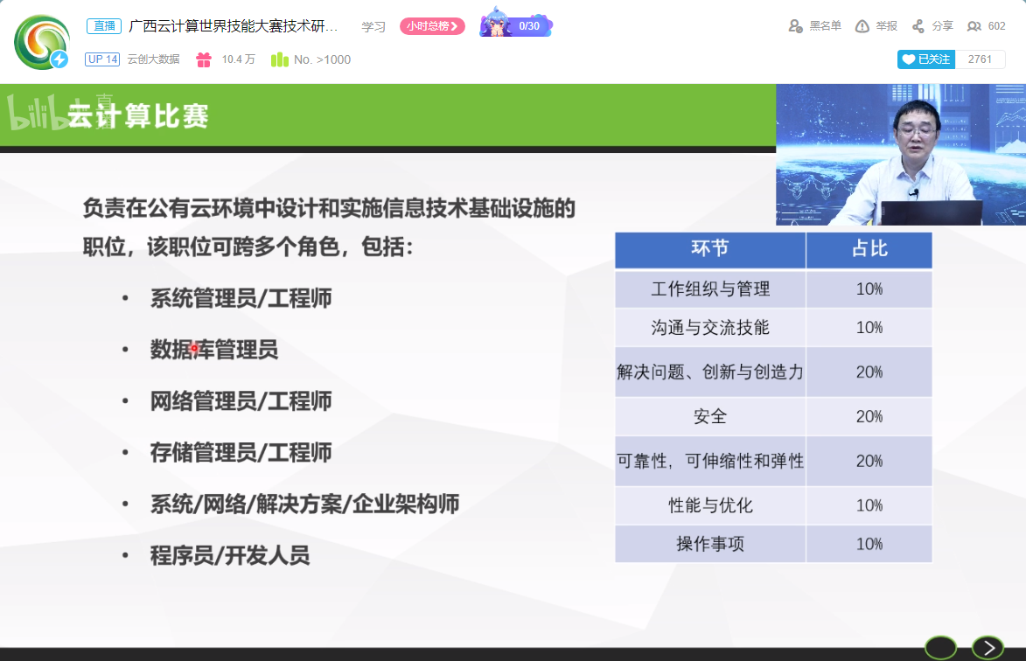Open the 学习 category tag
Image resolution: width=1026 pixels, height=661 pixels.
point(373,26)
